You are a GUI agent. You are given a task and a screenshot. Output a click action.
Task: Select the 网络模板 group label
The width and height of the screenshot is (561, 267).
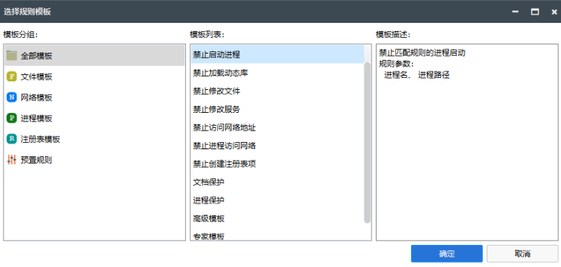coord(36,97)
